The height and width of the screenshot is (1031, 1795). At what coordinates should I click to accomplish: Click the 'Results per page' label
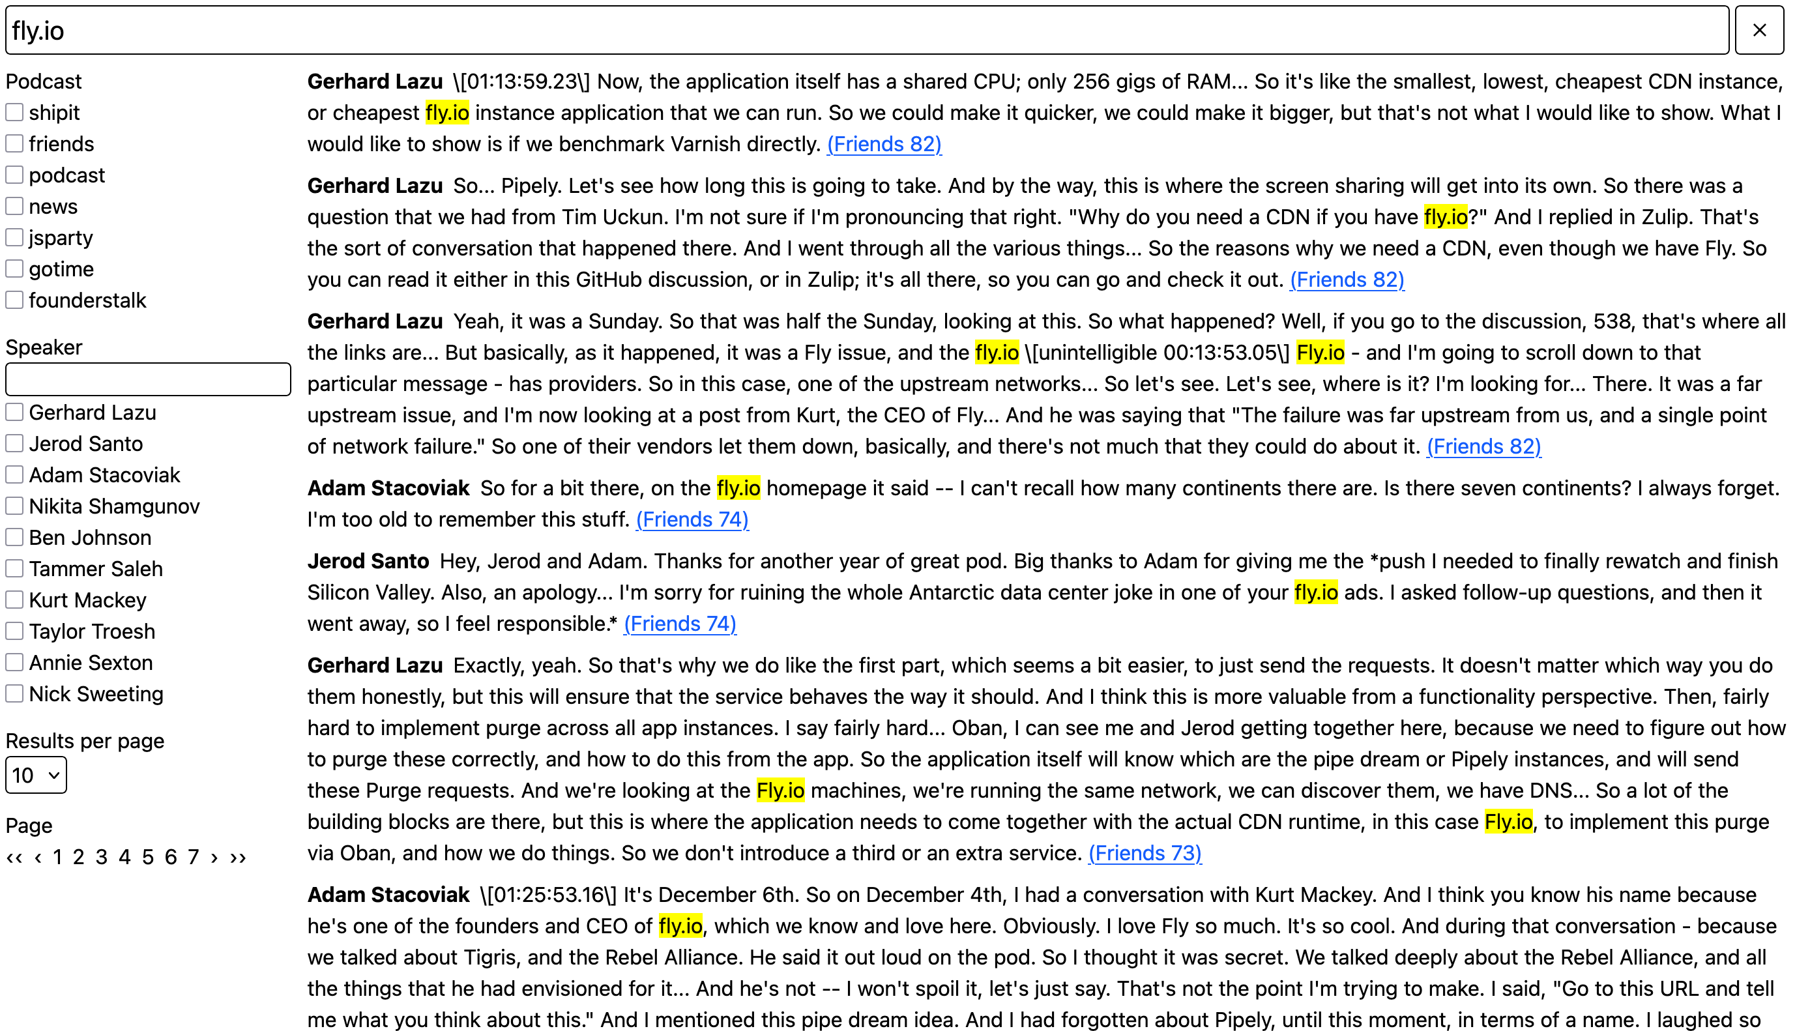coord(85,742)
